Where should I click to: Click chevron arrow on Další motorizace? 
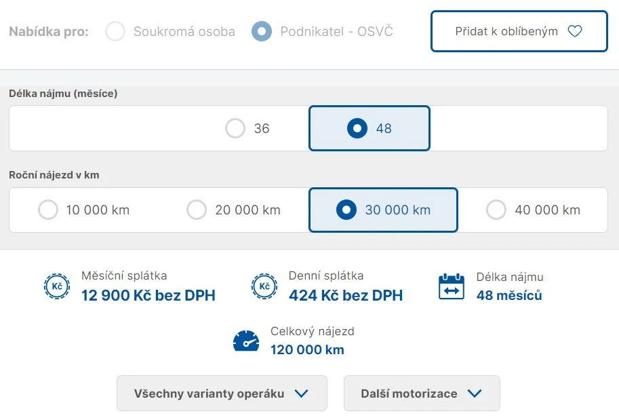point(474,394)
